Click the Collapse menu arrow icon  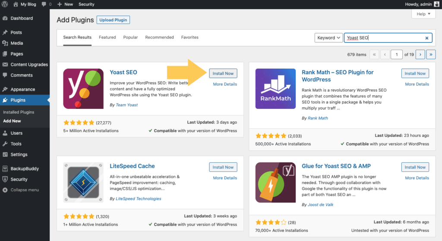coord(5,190)
